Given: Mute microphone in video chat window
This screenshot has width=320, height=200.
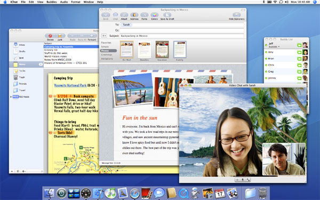Looking at the screenshot, I should pos(243,180).
